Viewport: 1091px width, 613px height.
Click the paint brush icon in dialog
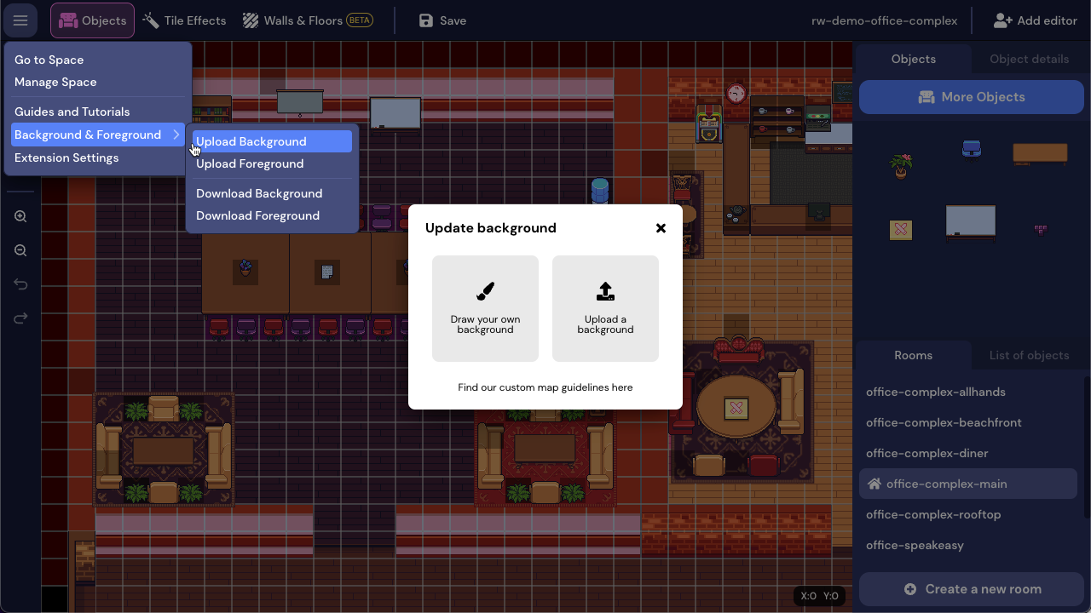coord(485,291)
